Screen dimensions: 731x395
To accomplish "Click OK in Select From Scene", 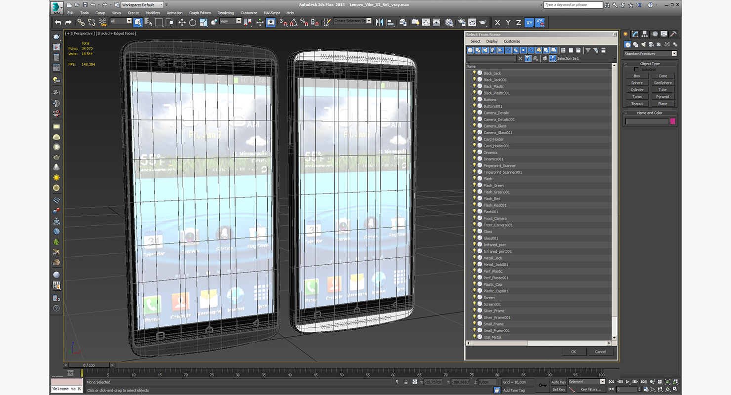I will 573,352.
